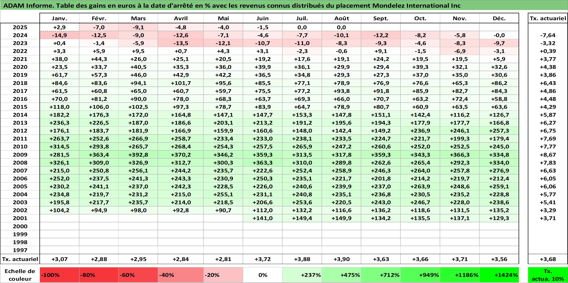Select the +263,9 cell in 2005
This screenshot has height=283, width=568.
click(420, 187)
